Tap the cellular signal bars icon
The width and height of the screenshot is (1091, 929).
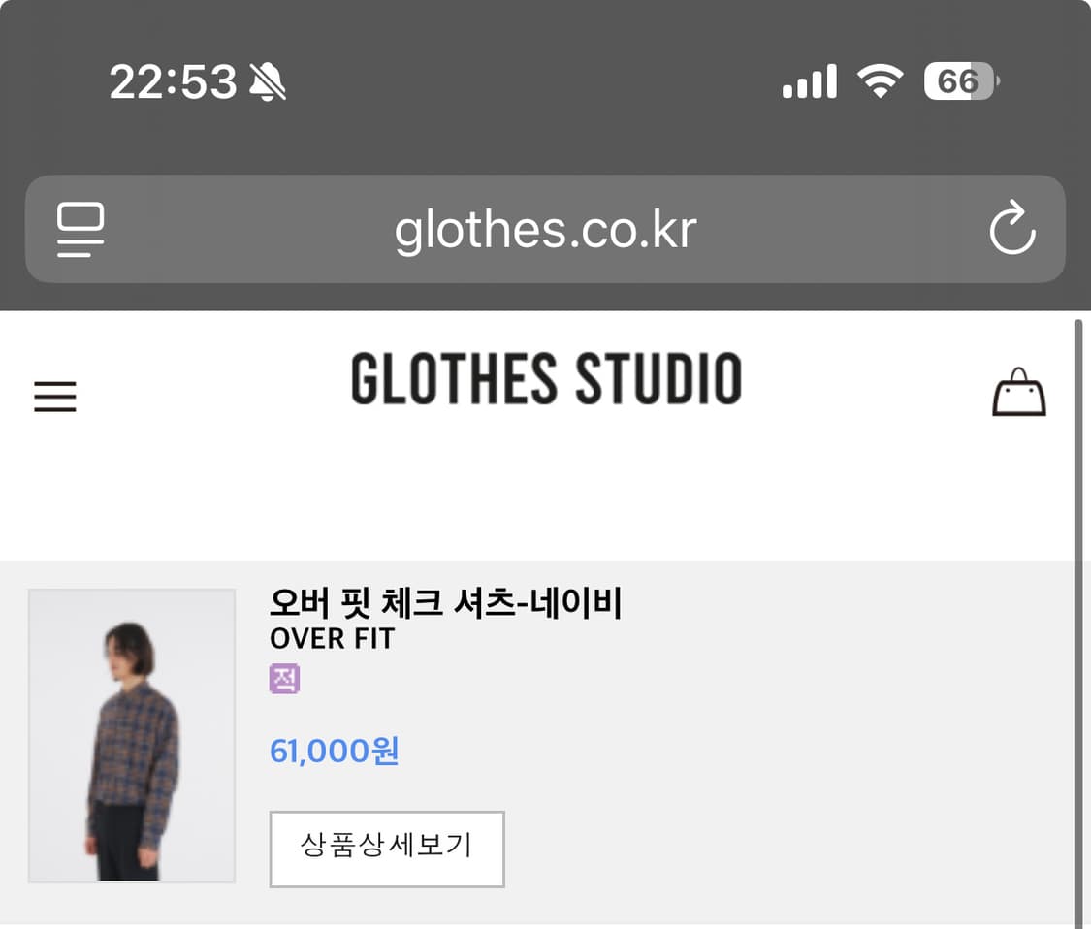809,81
